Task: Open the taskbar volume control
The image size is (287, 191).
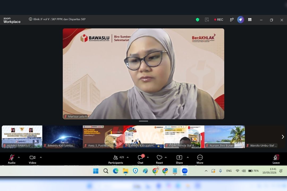Action: pyautogui.click(x=244, y=171)
